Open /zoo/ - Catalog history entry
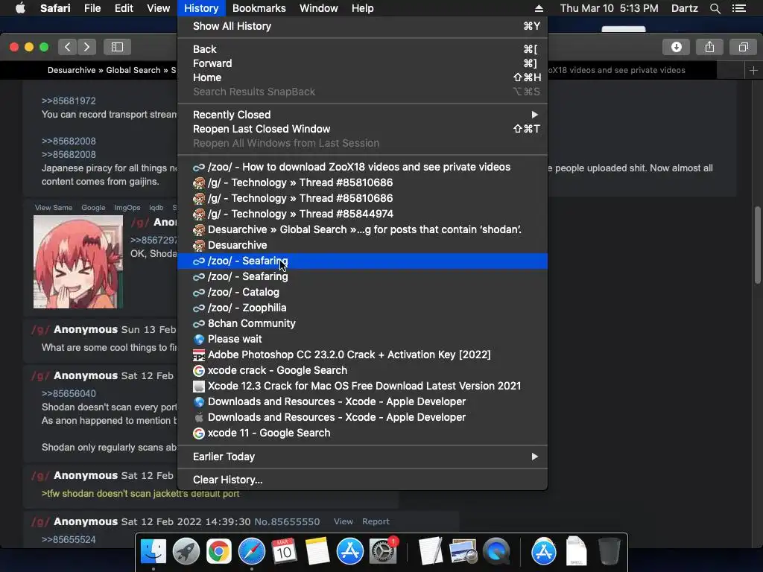This screenshot has width=763, height=572. (363, 292)
